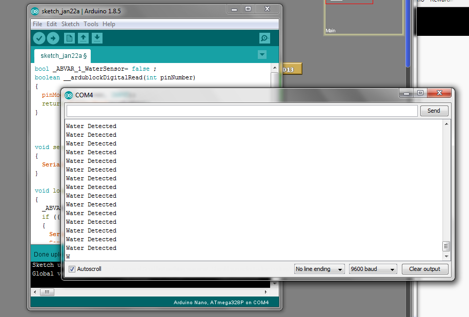Click the 'Arduino Nano, ATmega328P on COM4' status text
469x317 pixels.
[x=221, y=302]
